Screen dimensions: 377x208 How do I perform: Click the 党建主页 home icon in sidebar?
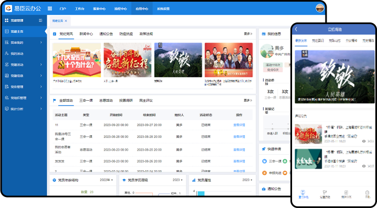point(7,31)
